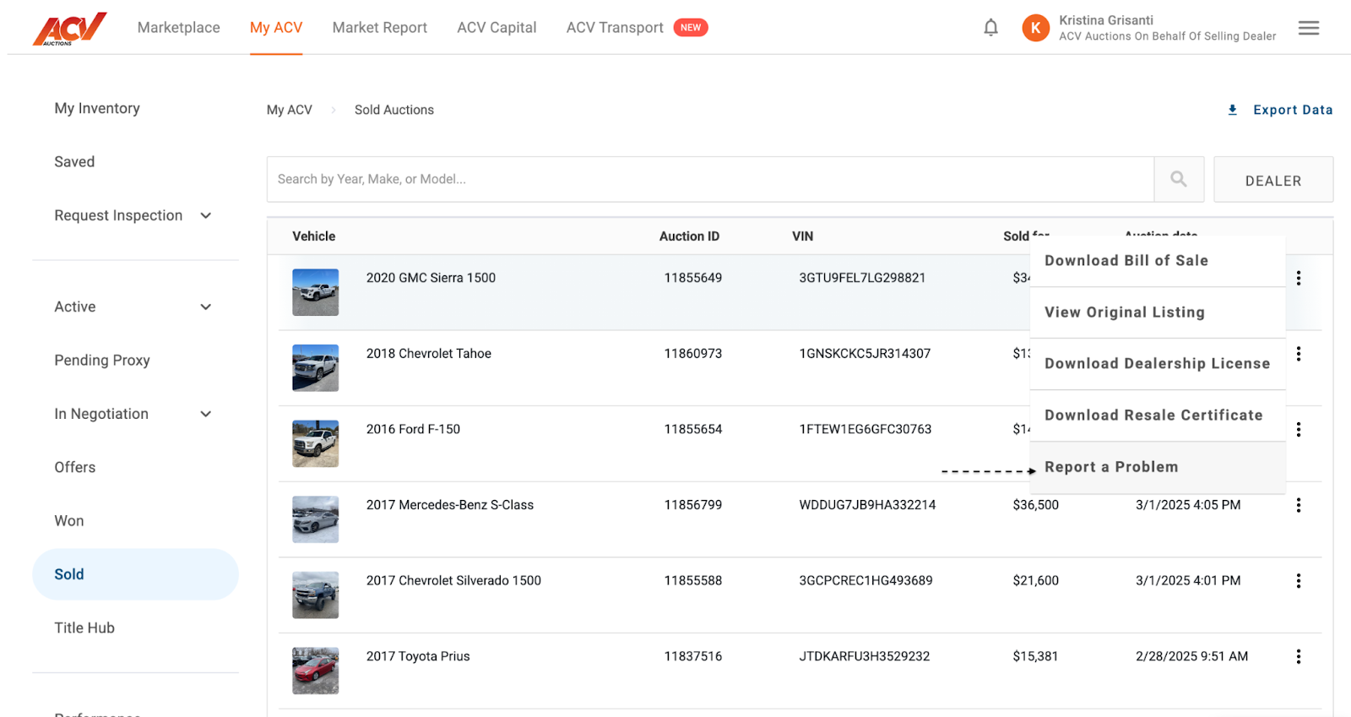The width and height of the screenshot is (1351, 717).
Task: Open the hamburger menu
Action: [x=1309, y=28]
